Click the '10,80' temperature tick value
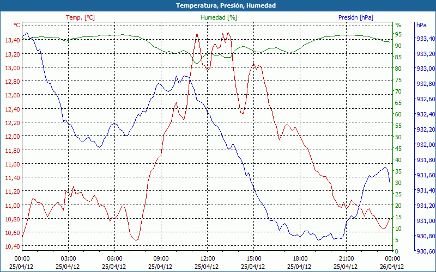The image size is (436, 272). tap(12, 219)
